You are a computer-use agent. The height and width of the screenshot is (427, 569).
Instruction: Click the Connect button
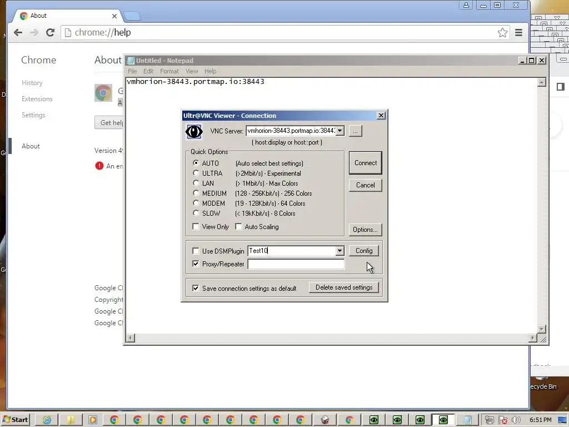click(366, 163)
